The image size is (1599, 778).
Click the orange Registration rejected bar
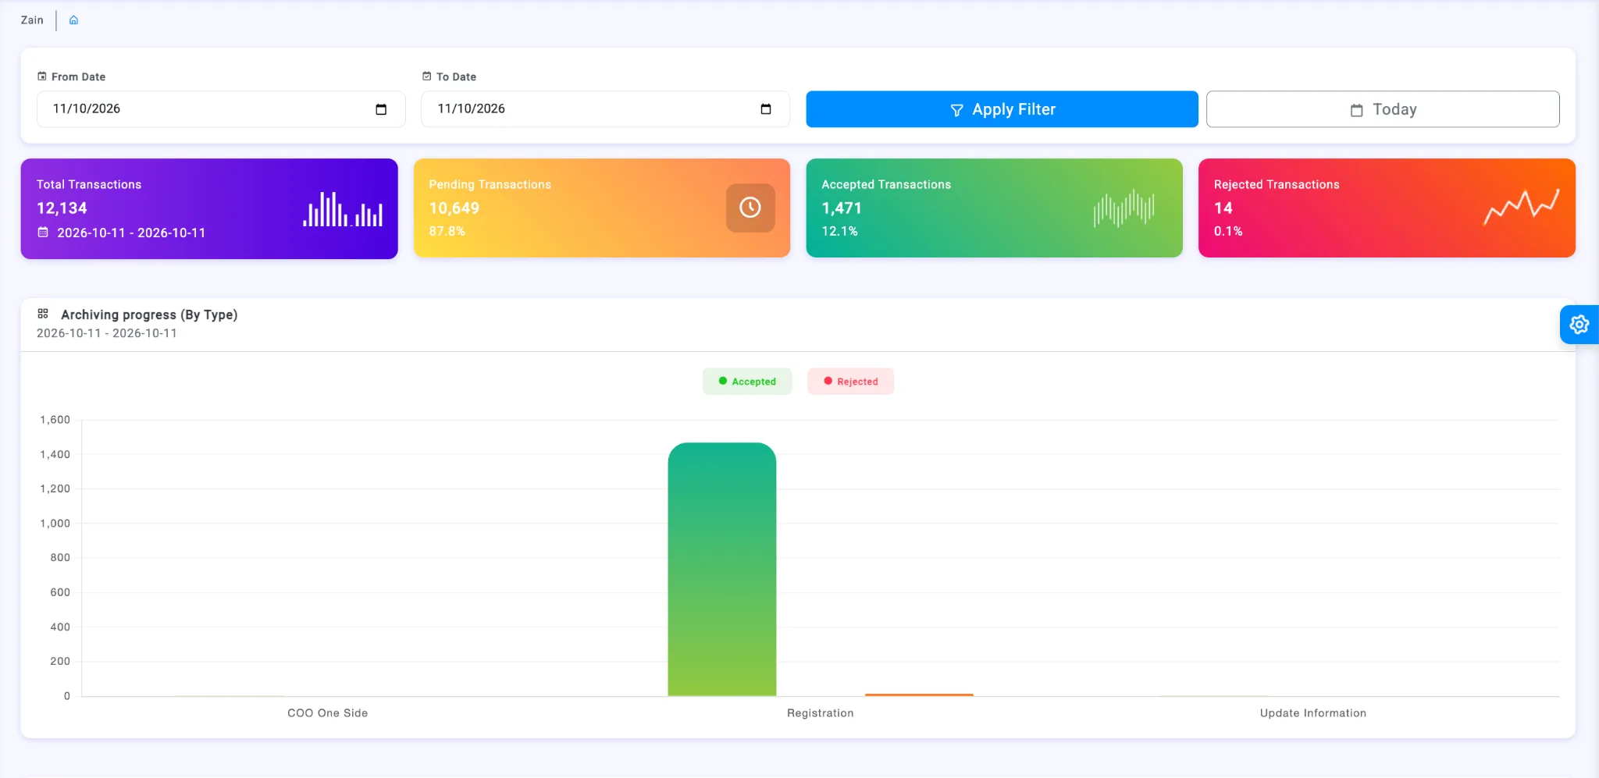pos(919,695)
